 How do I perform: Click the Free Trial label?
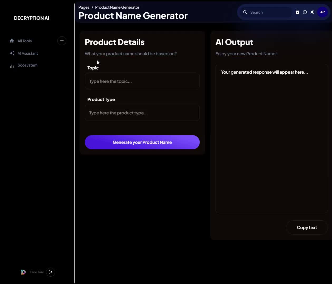(x=37, y=272)
